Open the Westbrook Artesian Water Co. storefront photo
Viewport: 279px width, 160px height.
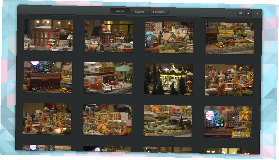[48, 77]
